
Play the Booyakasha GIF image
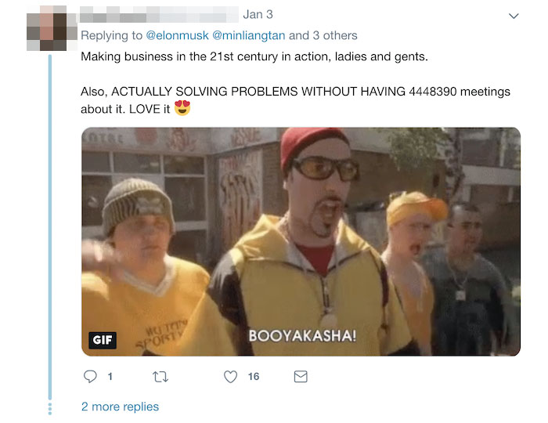tap(301, 241)
